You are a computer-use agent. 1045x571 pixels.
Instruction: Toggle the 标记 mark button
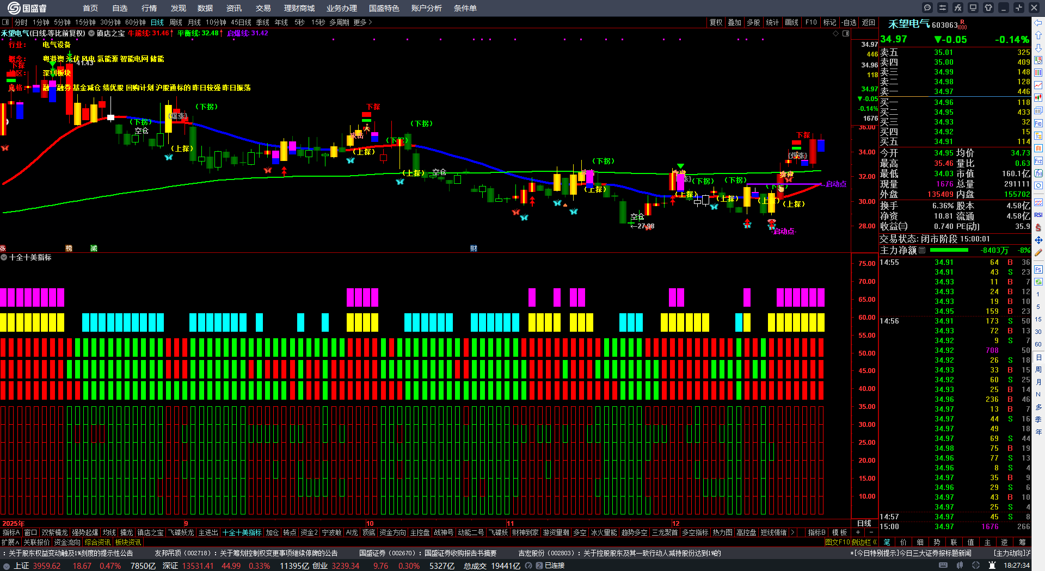coord(829,22)
